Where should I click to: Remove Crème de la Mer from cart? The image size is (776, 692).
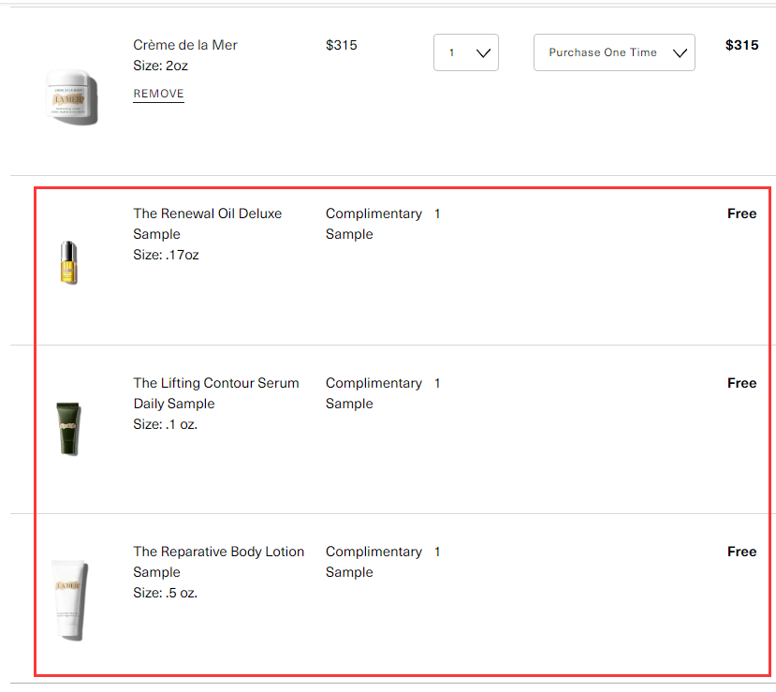click(158, 94)
